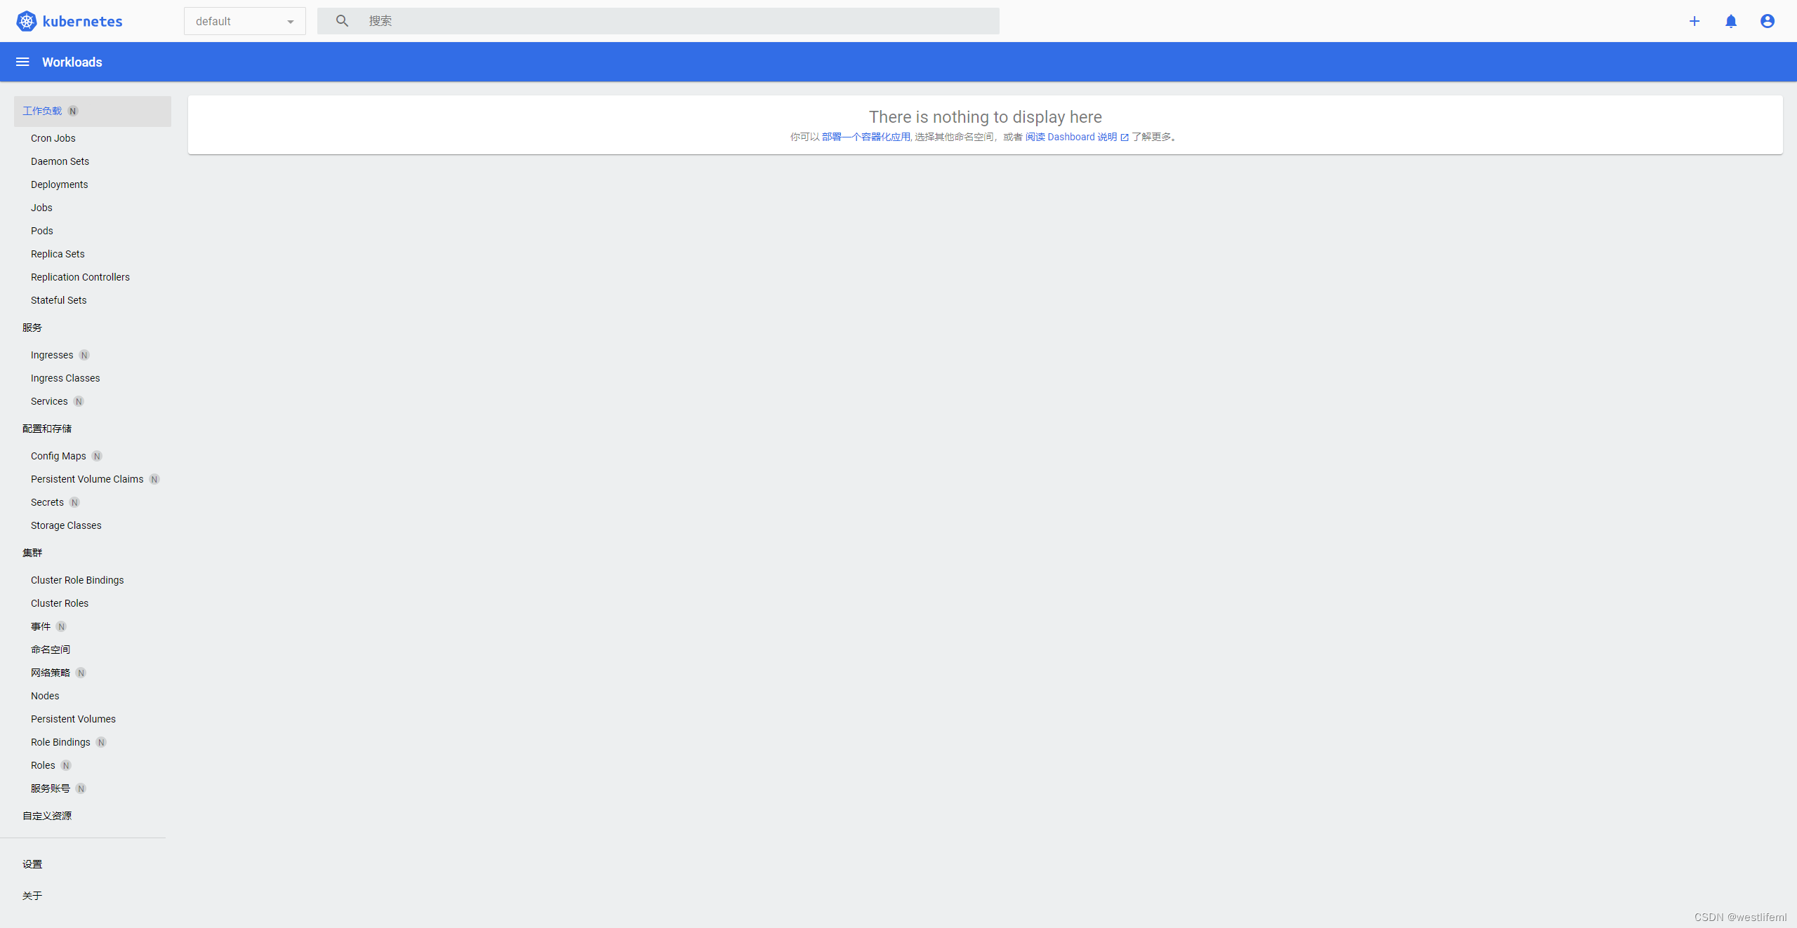Click the search magnifier icon
The image size is (1797, 928).
click(x=342, y=21)
